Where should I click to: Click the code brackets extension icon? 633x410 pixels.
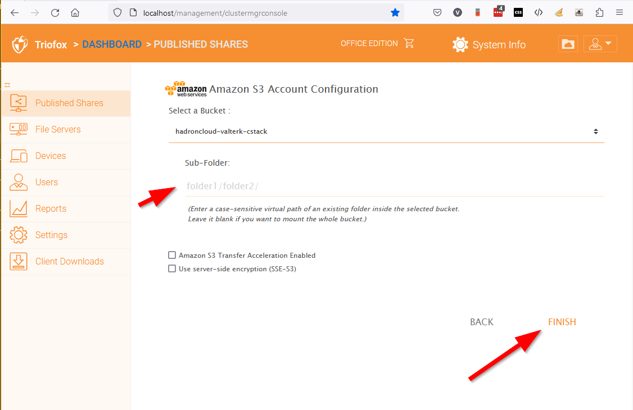(x=539, y=13)
